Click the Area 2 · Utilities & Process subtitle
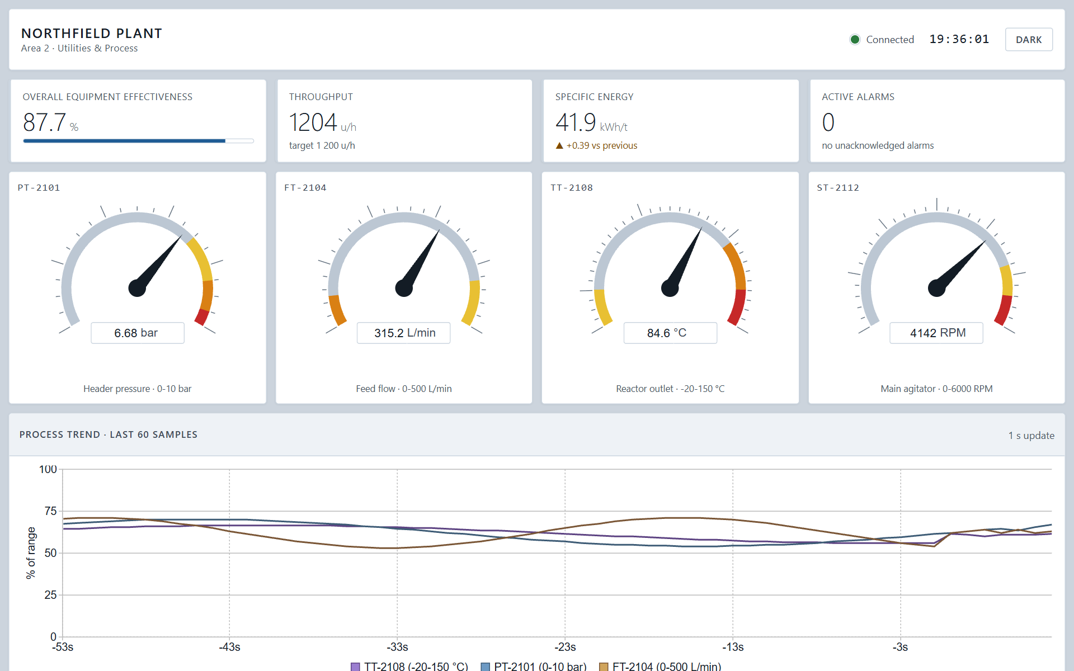This screenshot has height=671, width=1074. [79, 48]
